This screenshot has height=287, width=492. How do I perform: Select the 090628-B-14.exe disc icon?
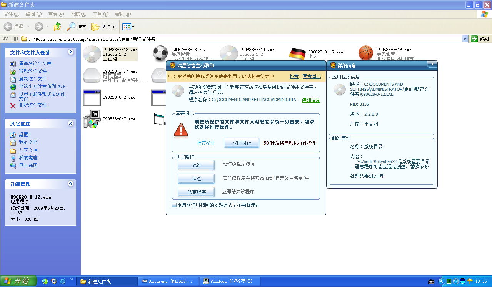click(228, 54)
